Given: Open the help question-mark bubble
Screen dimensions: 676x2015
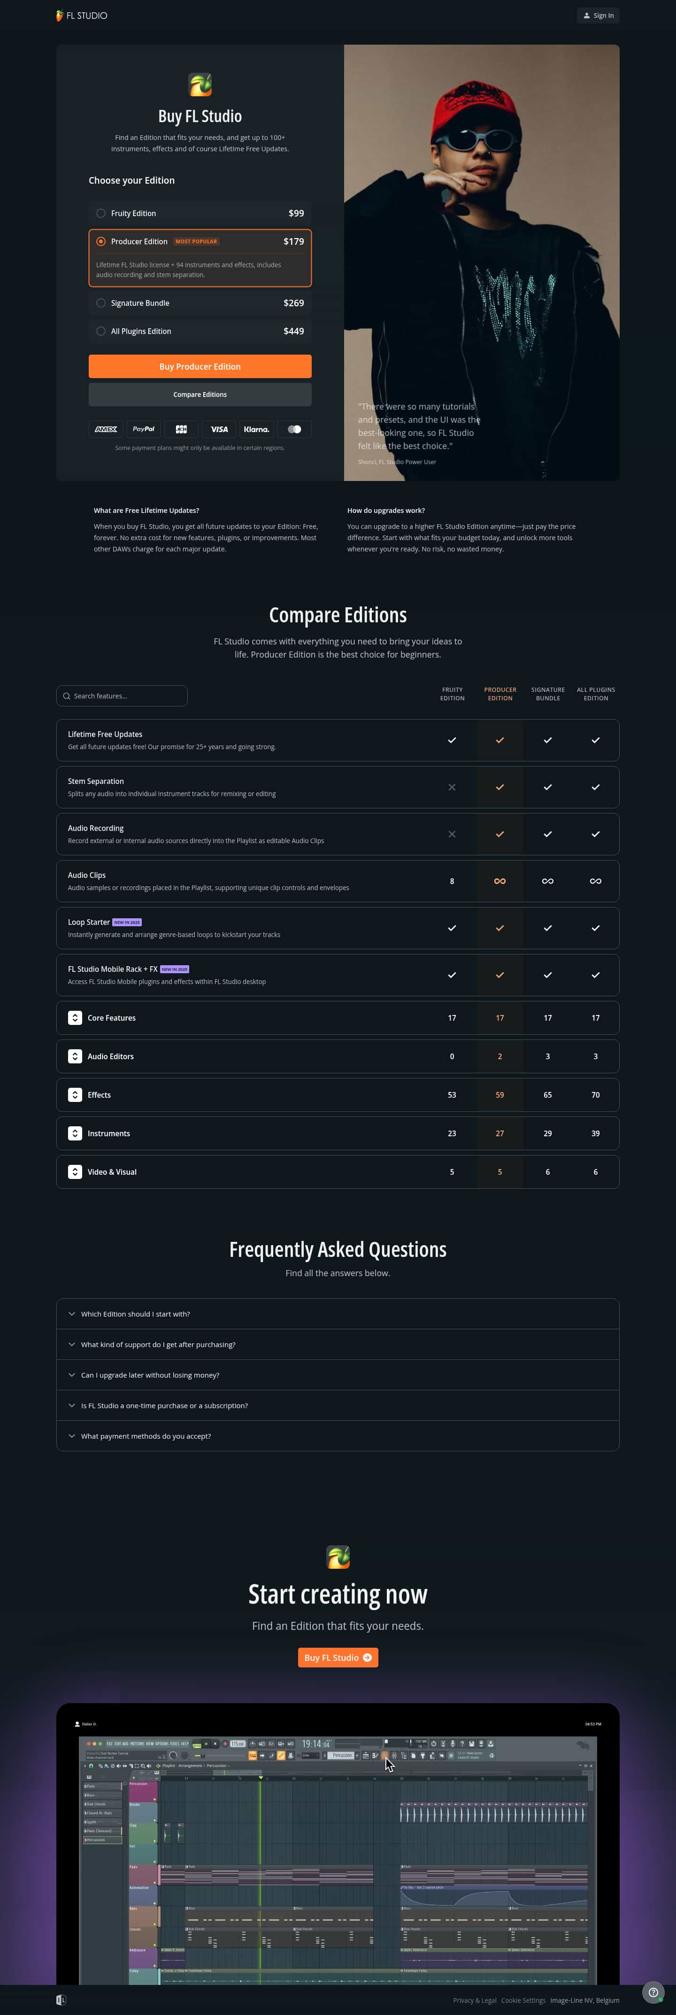Looking at the screenshot, I should click(x=653, y=1992).
